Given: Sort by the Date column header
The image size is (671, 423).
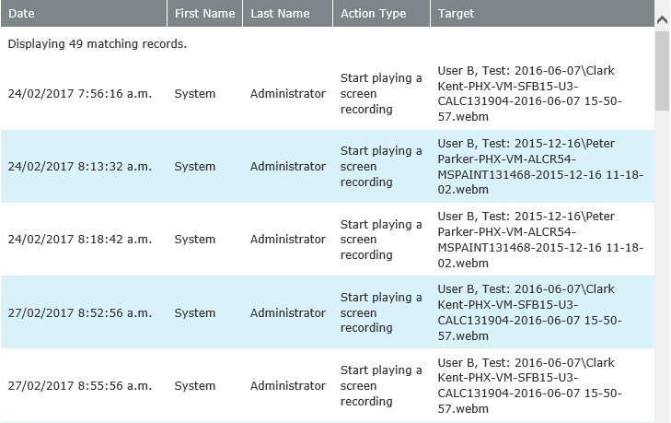Looking at the screenshot, I should (x=22, y=14).
